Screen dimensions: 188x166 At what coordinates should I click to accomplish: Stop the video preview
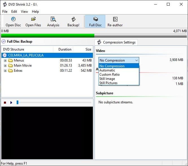pos(5,103)
